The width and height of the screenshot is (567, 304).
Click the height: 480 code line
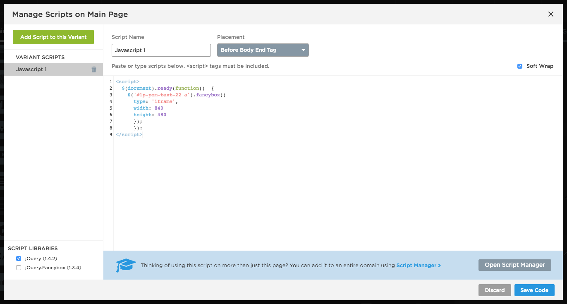coord(150,115)
